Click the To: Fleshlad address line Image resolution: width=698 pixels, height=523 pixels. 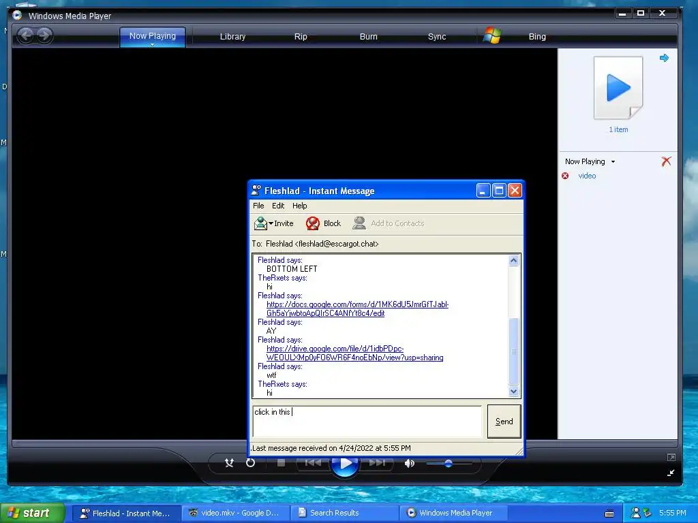pos(315,244)
